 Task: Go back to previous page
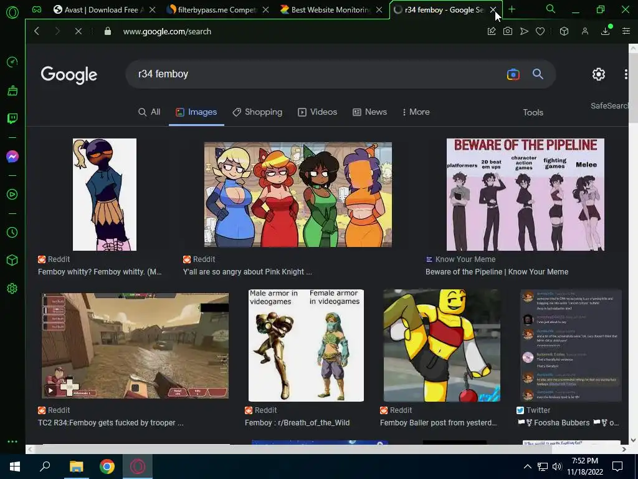point(37,31)
